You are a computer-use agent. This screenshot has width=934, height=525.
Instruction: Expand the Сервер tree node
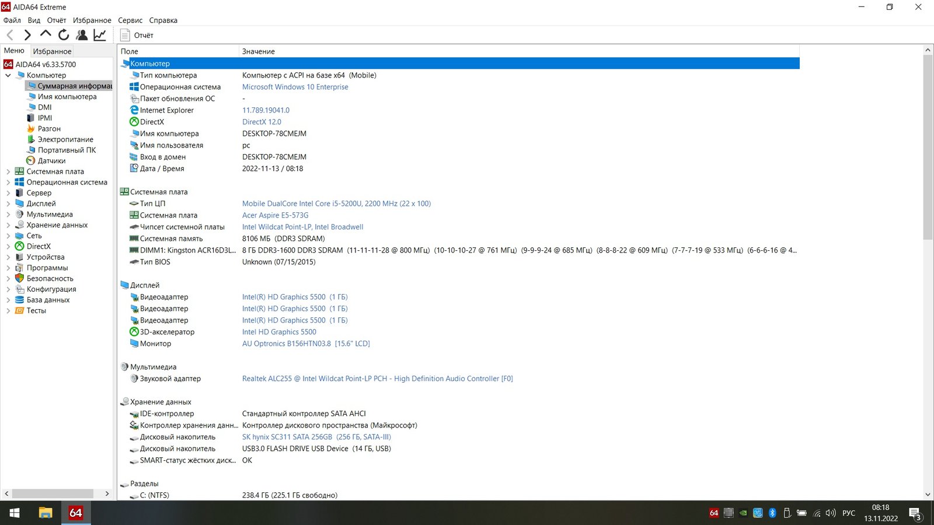coord(8,193)
